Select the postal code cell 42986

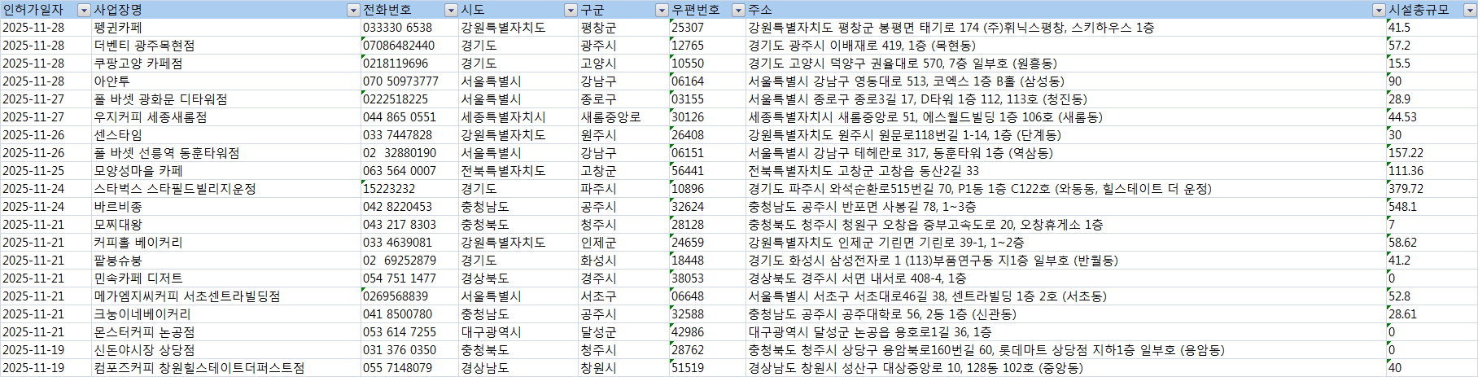pyautogui.click(x=707, y=332)
